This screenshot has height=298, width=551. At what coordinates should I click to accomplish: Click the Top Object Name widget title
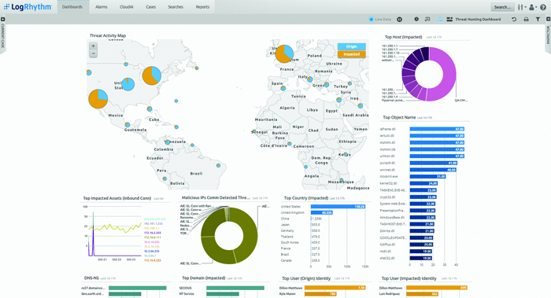pyautogui.click(x=399, y=117)
